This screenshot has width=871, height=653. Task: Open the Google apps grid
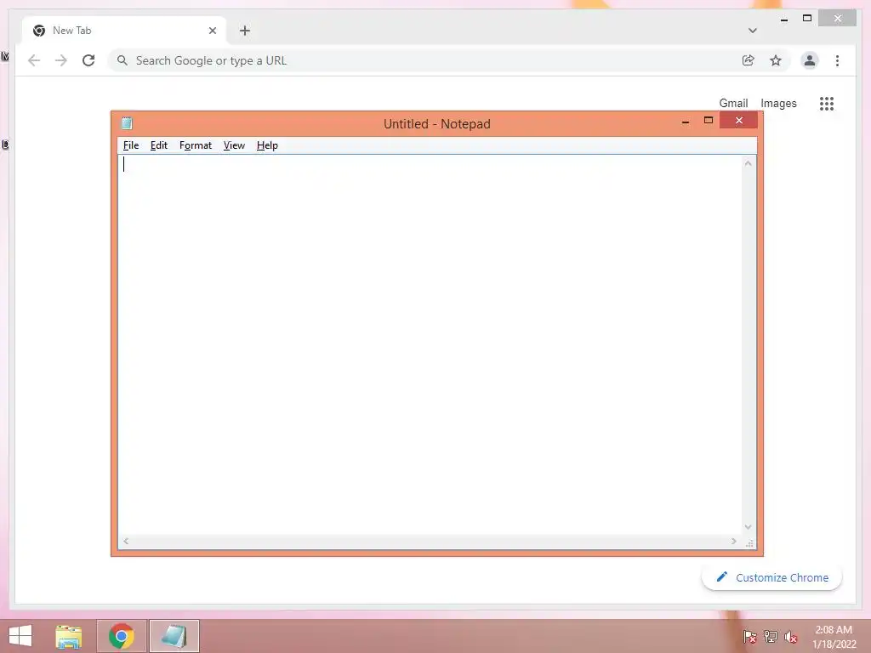point(827,103)
